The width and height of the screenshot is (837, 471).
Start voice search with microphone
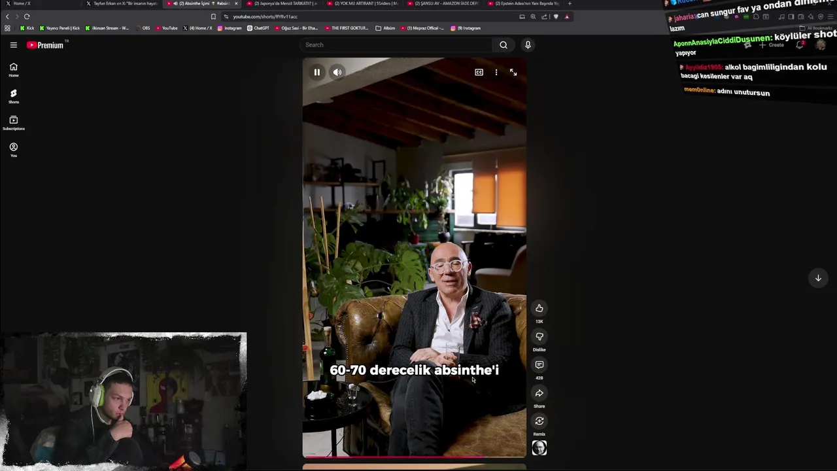pos(528,44)
